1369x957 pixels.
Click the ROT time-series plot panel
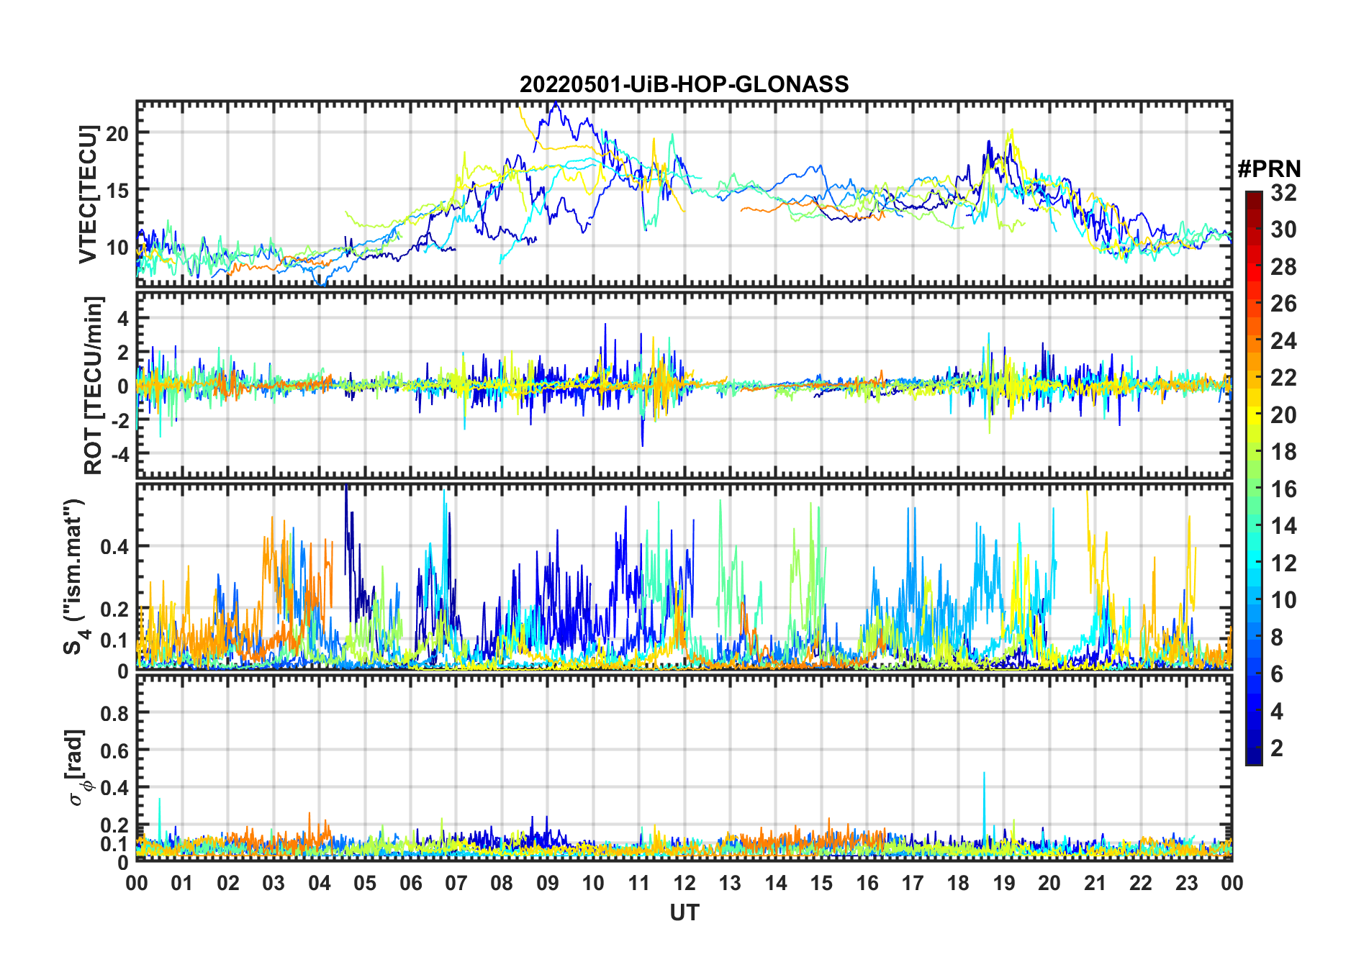point(684,385)
